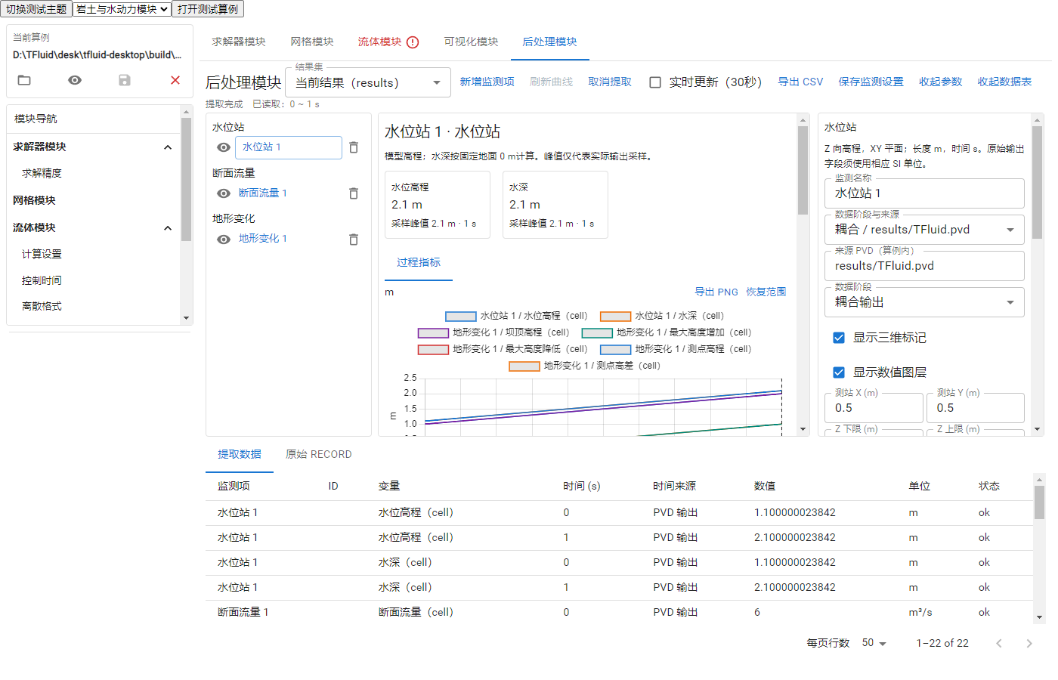Open 结果集 当前结果 (results) dropdown
1058x680 pixels.
(x=368, y=82)
